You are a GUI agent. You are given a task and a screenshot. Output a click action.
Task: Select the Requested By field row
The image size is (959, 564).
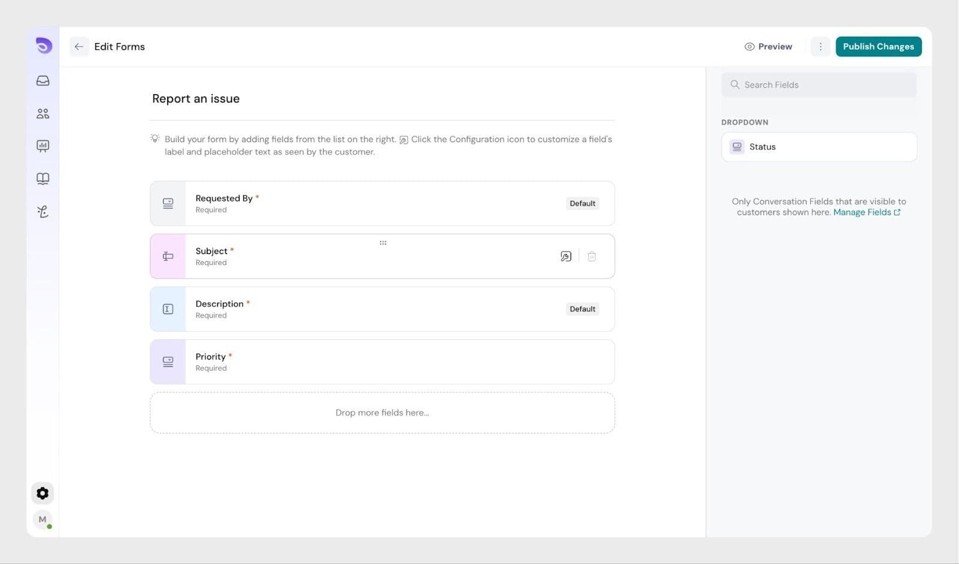pyautogui.click(x=382, y=204)
